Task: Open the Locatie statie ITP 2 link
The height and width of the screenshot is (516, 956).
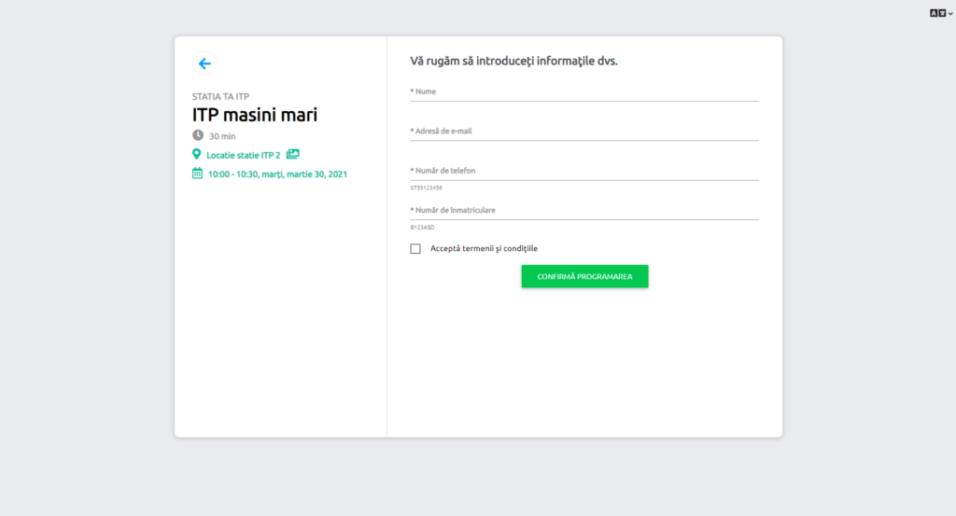Action: [x=244, y=155]
